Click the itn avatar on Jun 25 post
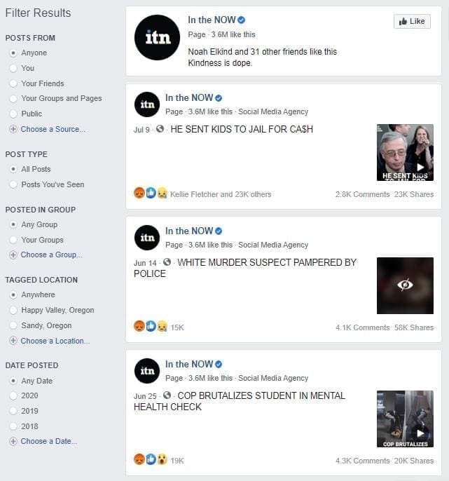Image resolution: width=449 pixels, height=481 pixels. click(x=147, y=371)
